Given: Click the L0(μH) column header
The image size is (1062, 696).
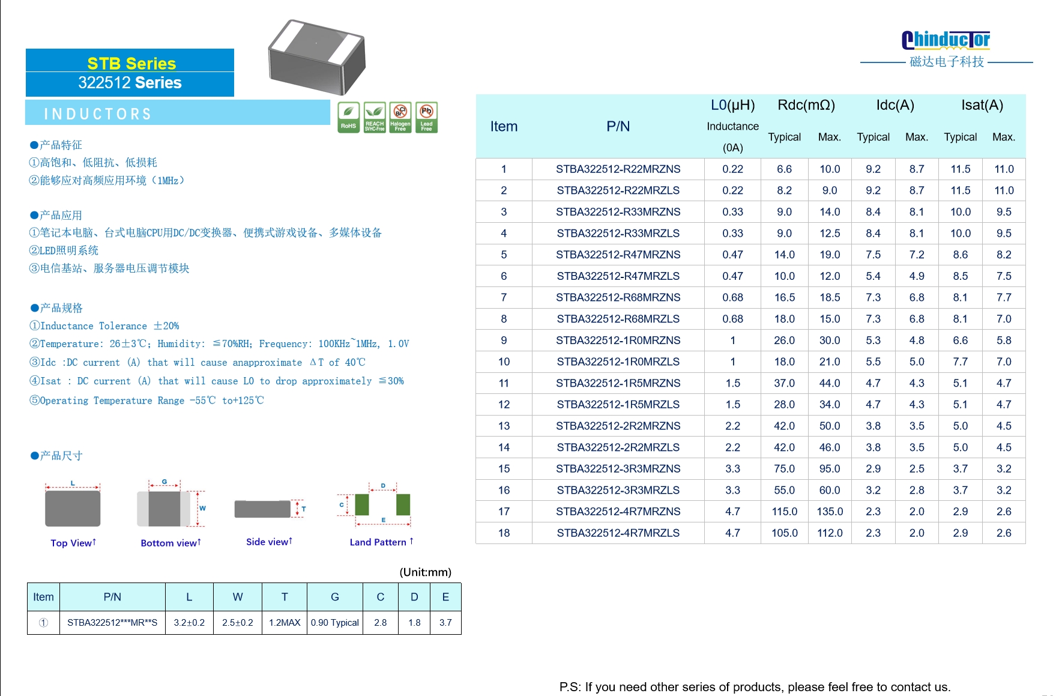Looking at the screenshot, I should pos(732,106).
